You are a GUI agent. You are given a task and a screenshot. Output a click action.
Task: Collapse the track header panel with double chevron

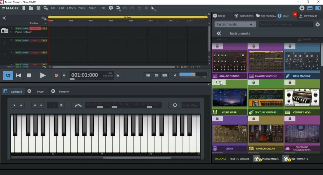(4, 18)
